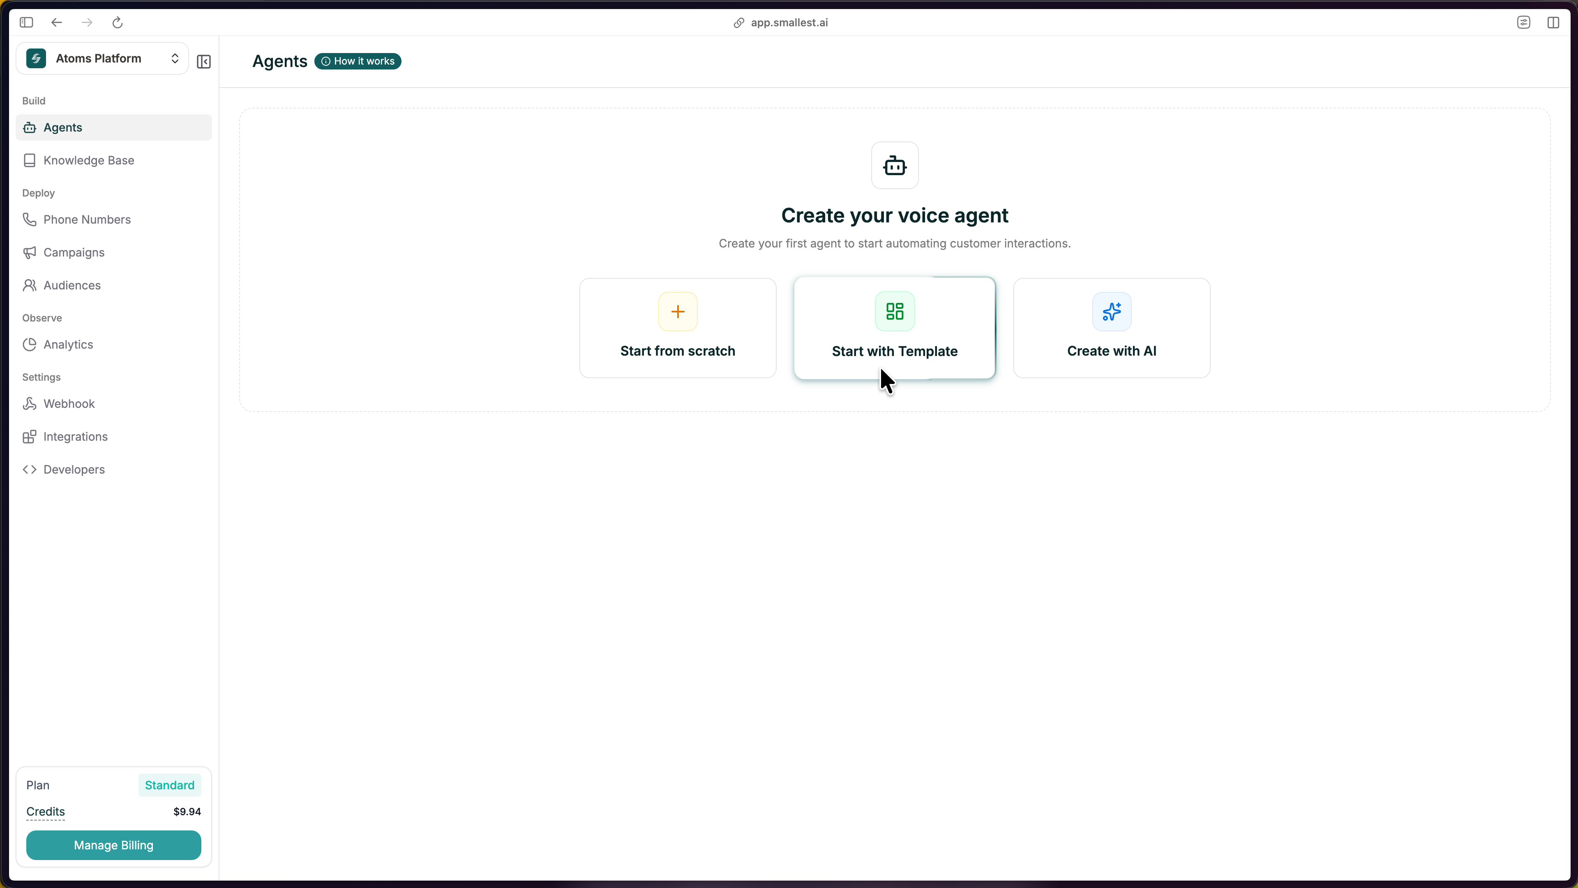This screenshot has width=1578, height=888.
Task: Click the Manage Billing button
Action: point(113,845)
